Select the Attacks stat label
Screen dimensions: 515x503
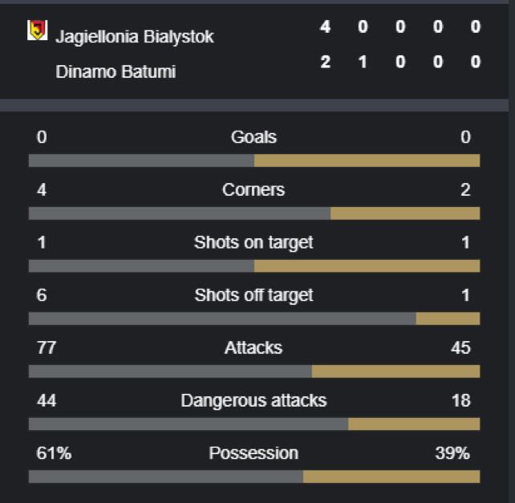coord(253,347)
